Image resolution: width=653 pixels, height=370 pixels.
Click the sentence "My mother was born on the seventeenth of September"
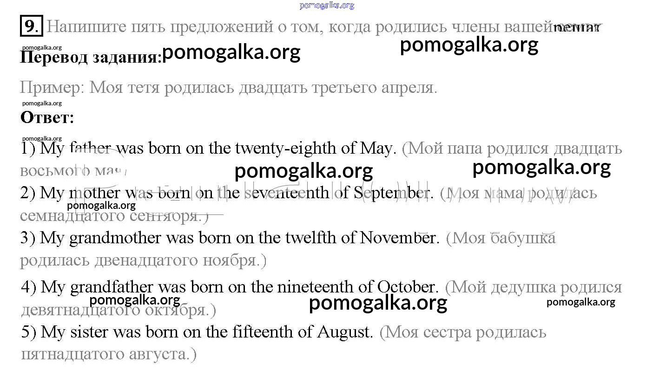point(227,193)
